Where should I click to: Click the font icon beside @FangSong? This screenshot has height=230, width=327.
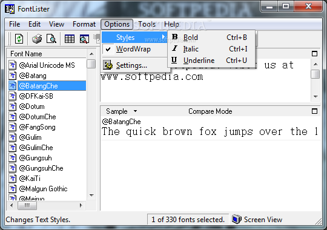(x=13, y=126)
